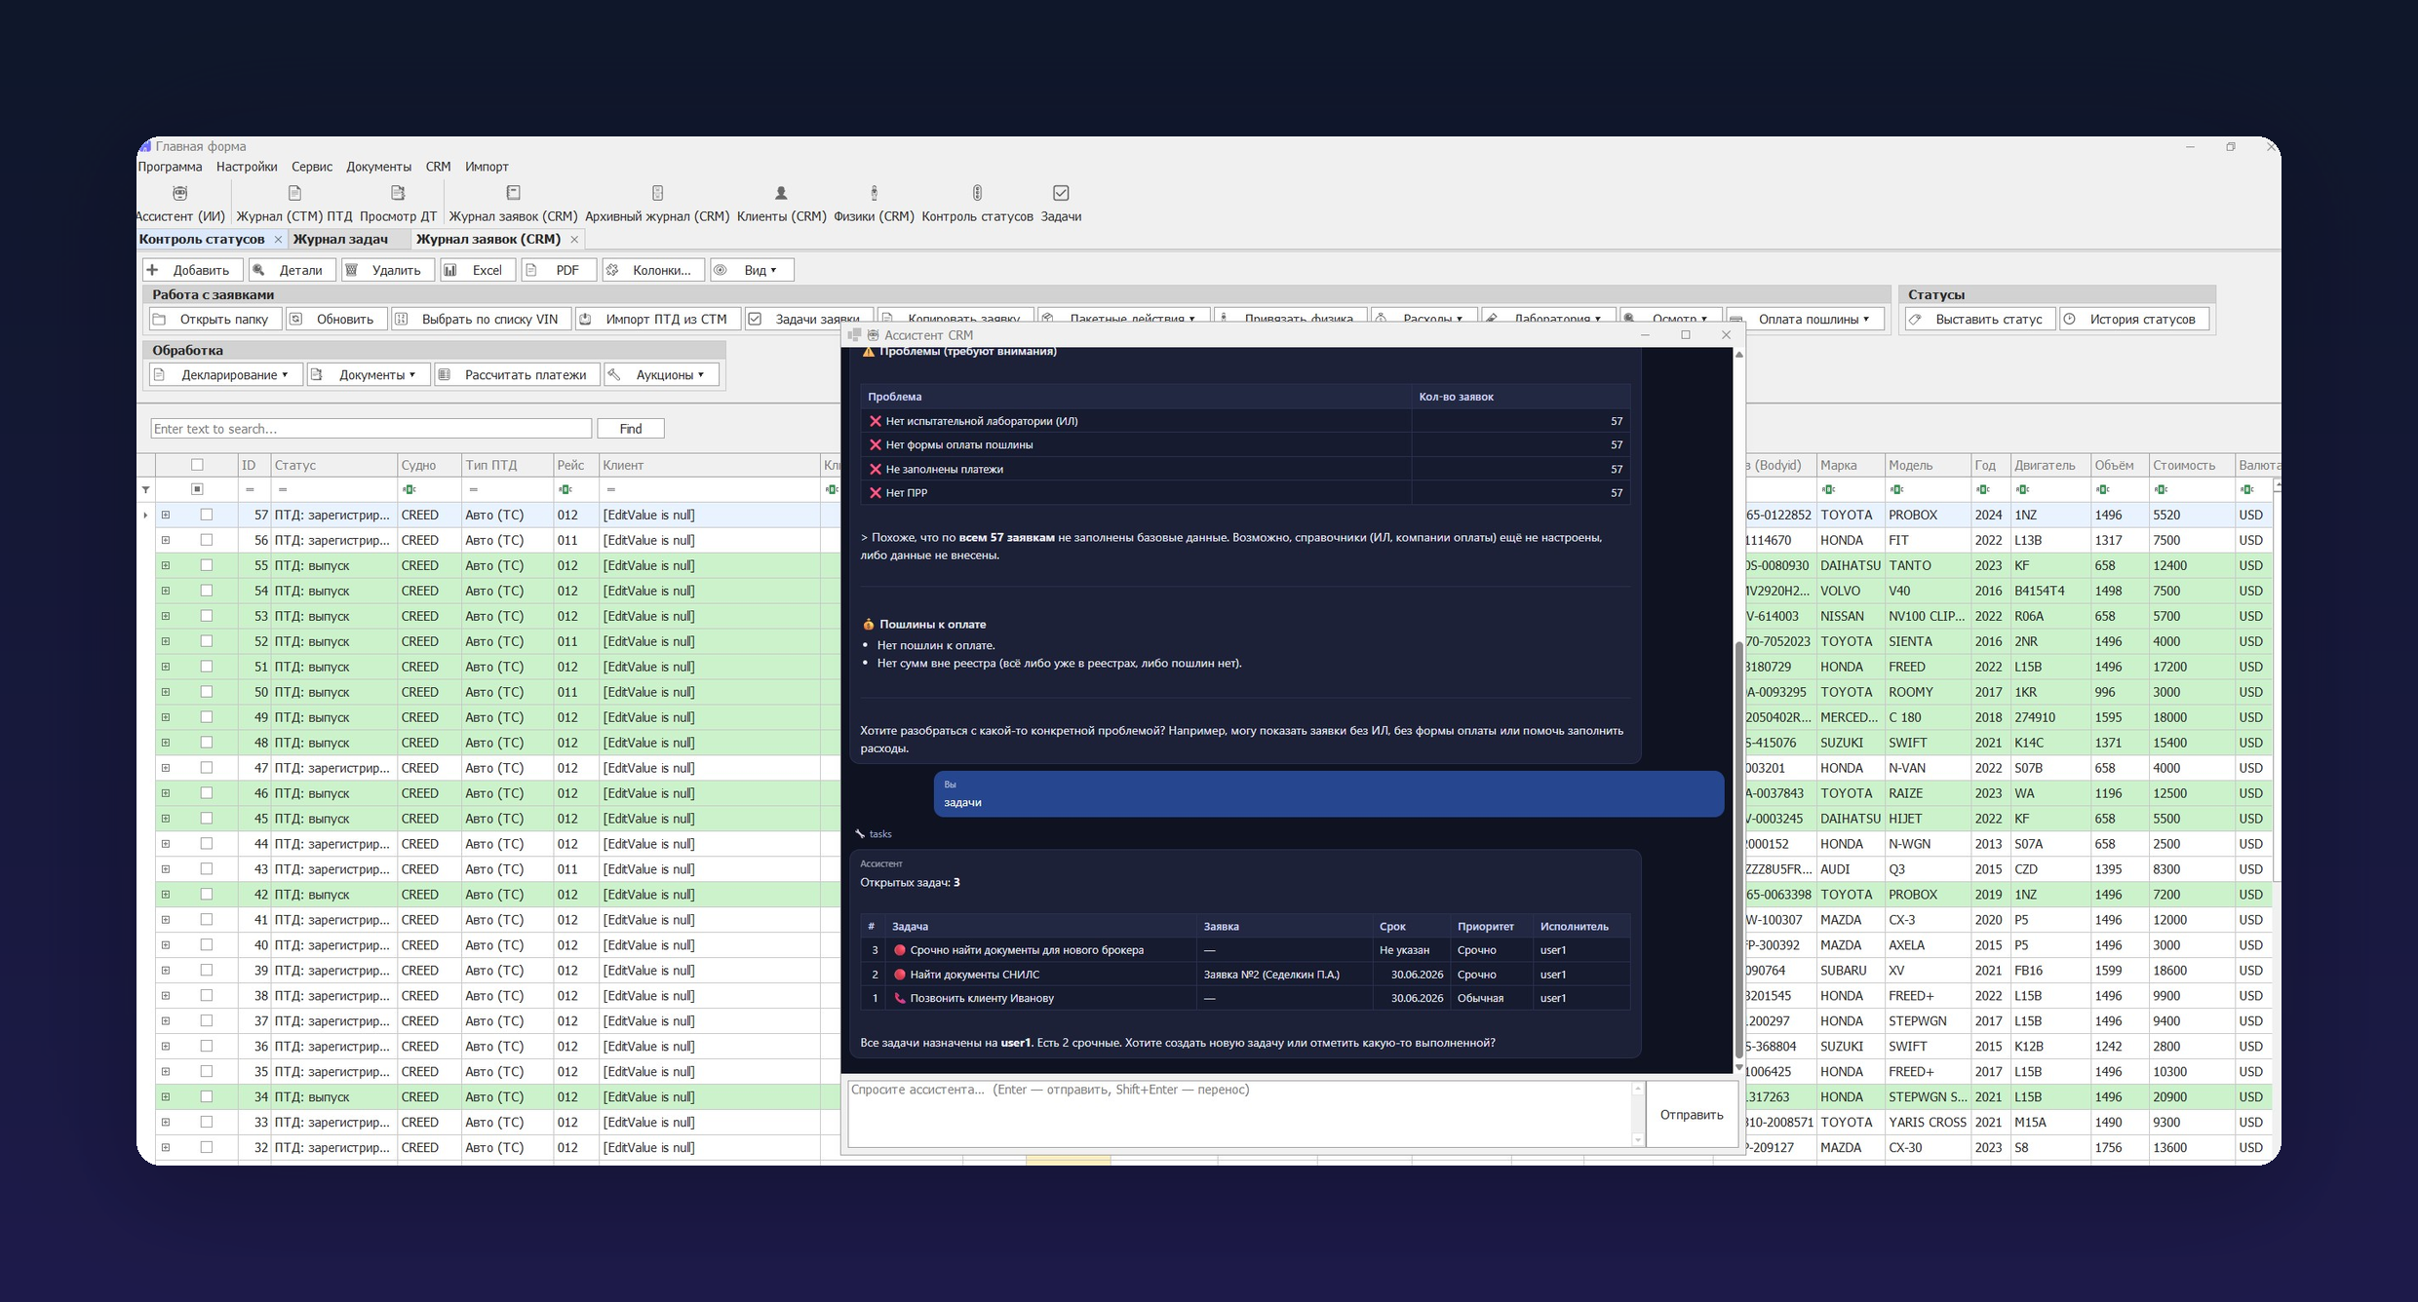Open the Просмотр ДТ toolbar icon

point(398,204)
